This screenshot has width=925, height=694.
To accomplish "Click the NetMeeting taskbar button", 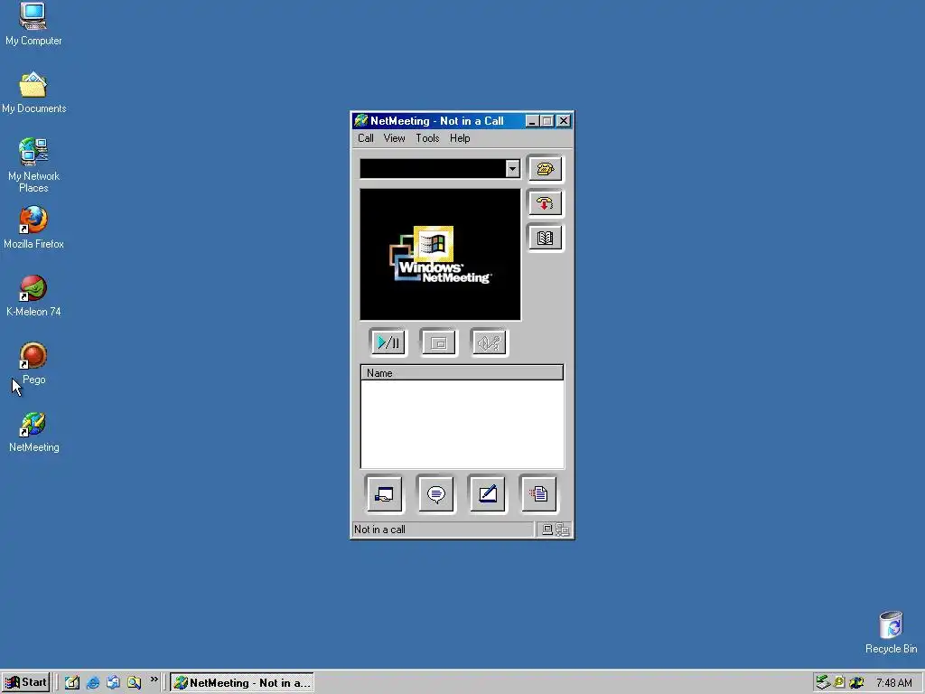I will [242, 683].
